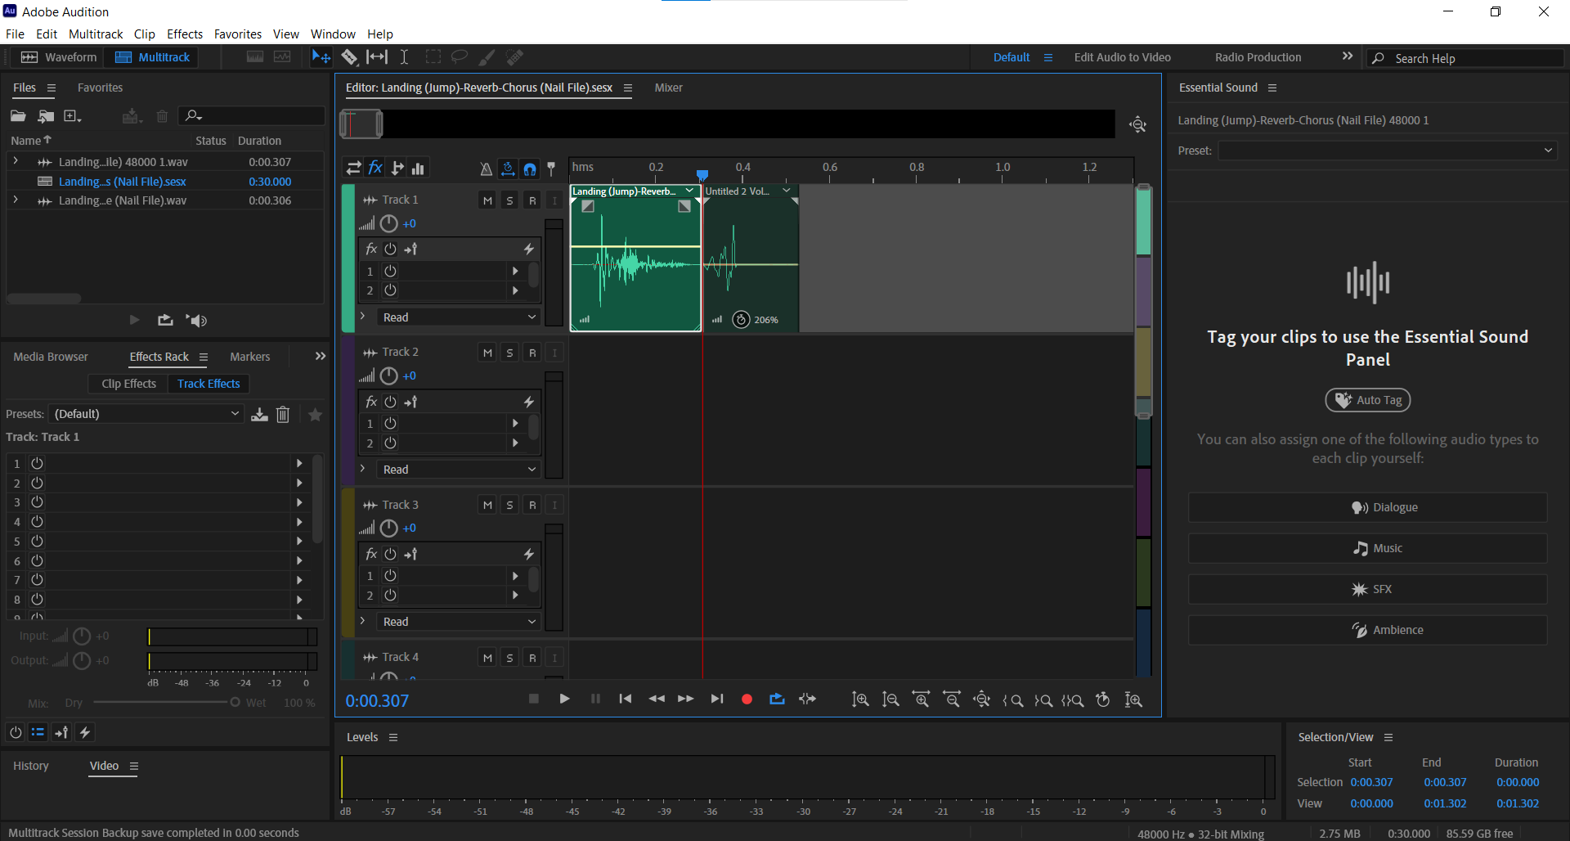Click the Auto Tag button

(1368, 400)
